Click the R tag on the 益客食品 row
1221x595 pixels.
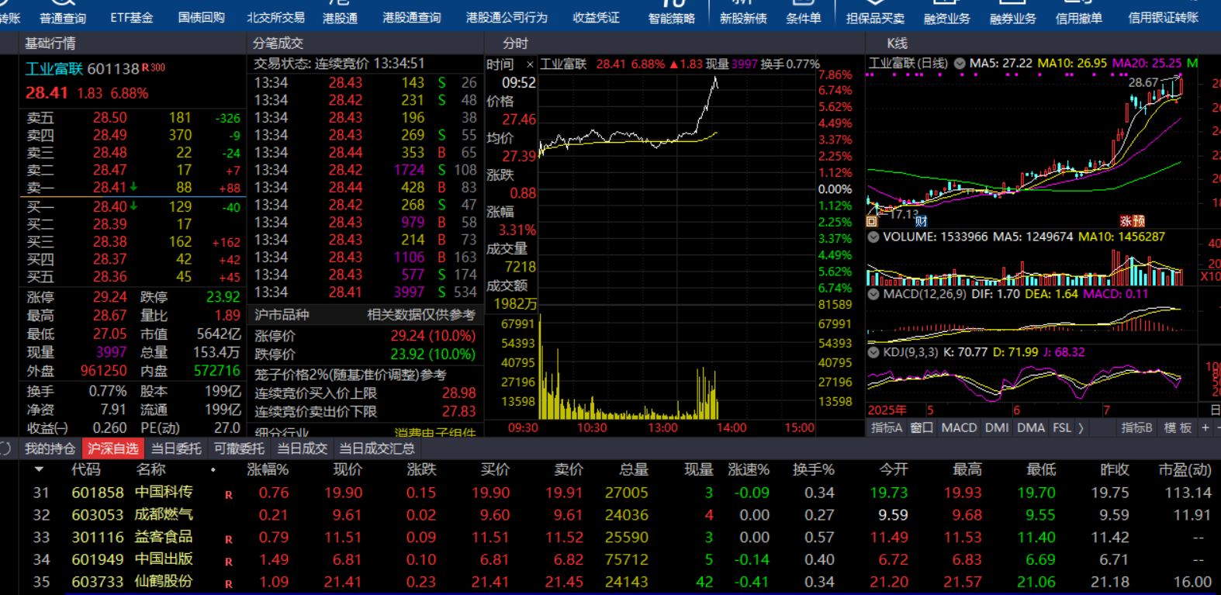point(229,539)
